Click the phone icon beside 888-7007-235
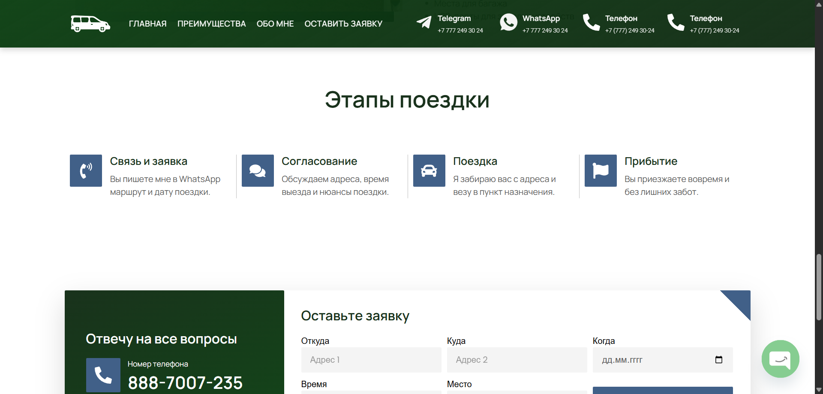 pyautogui.click(x=103, y=375)
